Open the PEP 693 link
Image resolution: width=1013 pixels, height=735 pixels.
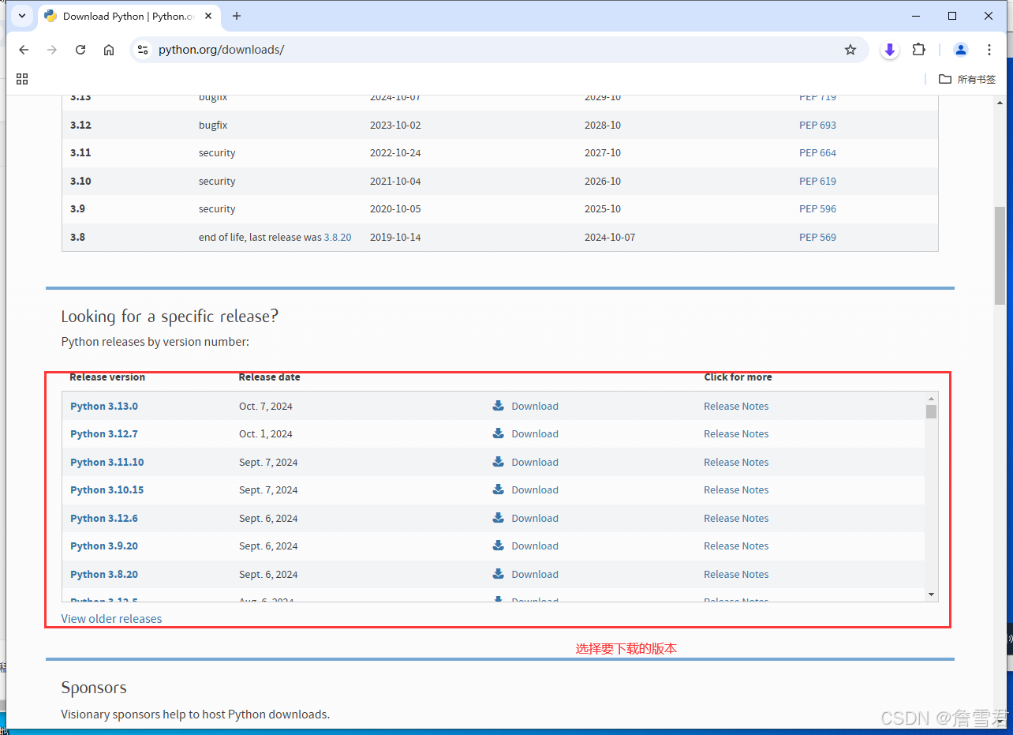pos(817,125)
